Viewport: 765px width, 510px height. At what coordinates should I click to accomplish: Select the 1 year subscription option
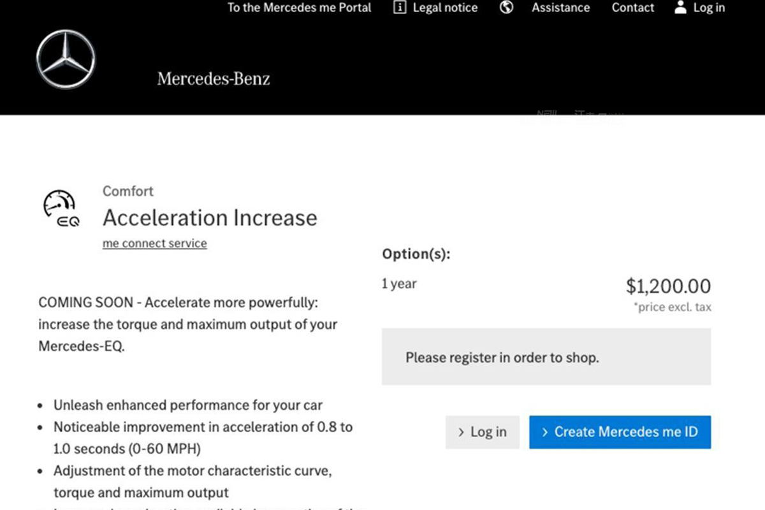tap(399, 284)
